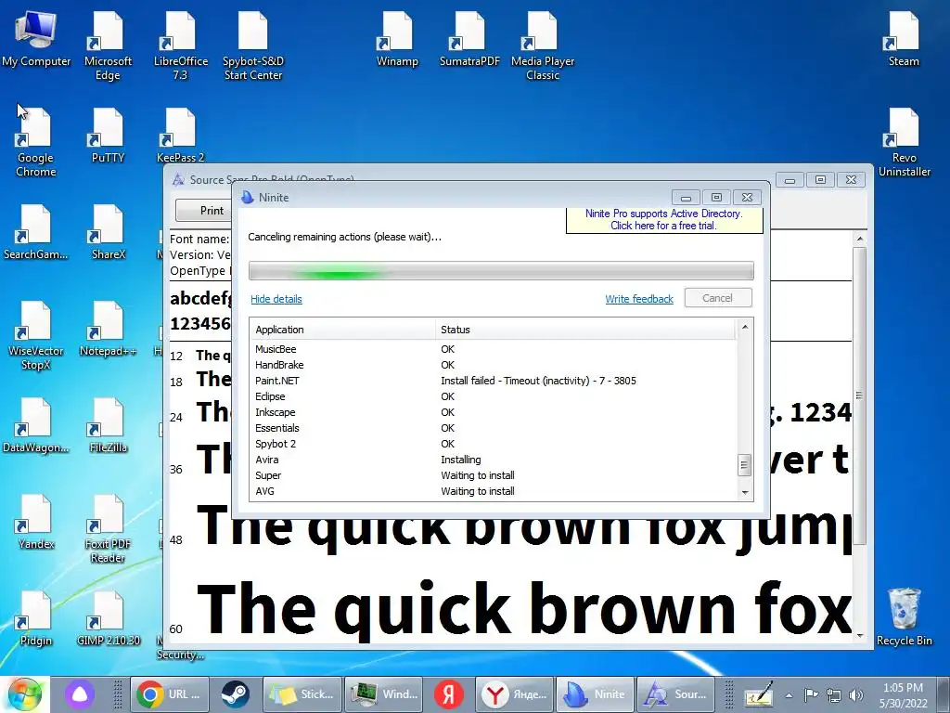Click Ninite list scrollbar thumb
This screenshot has height=713, width=950.
[745, 466]
